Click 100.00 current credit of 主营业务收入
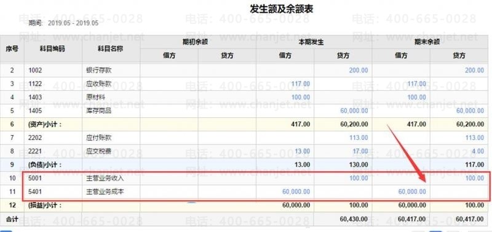This screenshot has height=232, width=492. click(x=359, y=178)
